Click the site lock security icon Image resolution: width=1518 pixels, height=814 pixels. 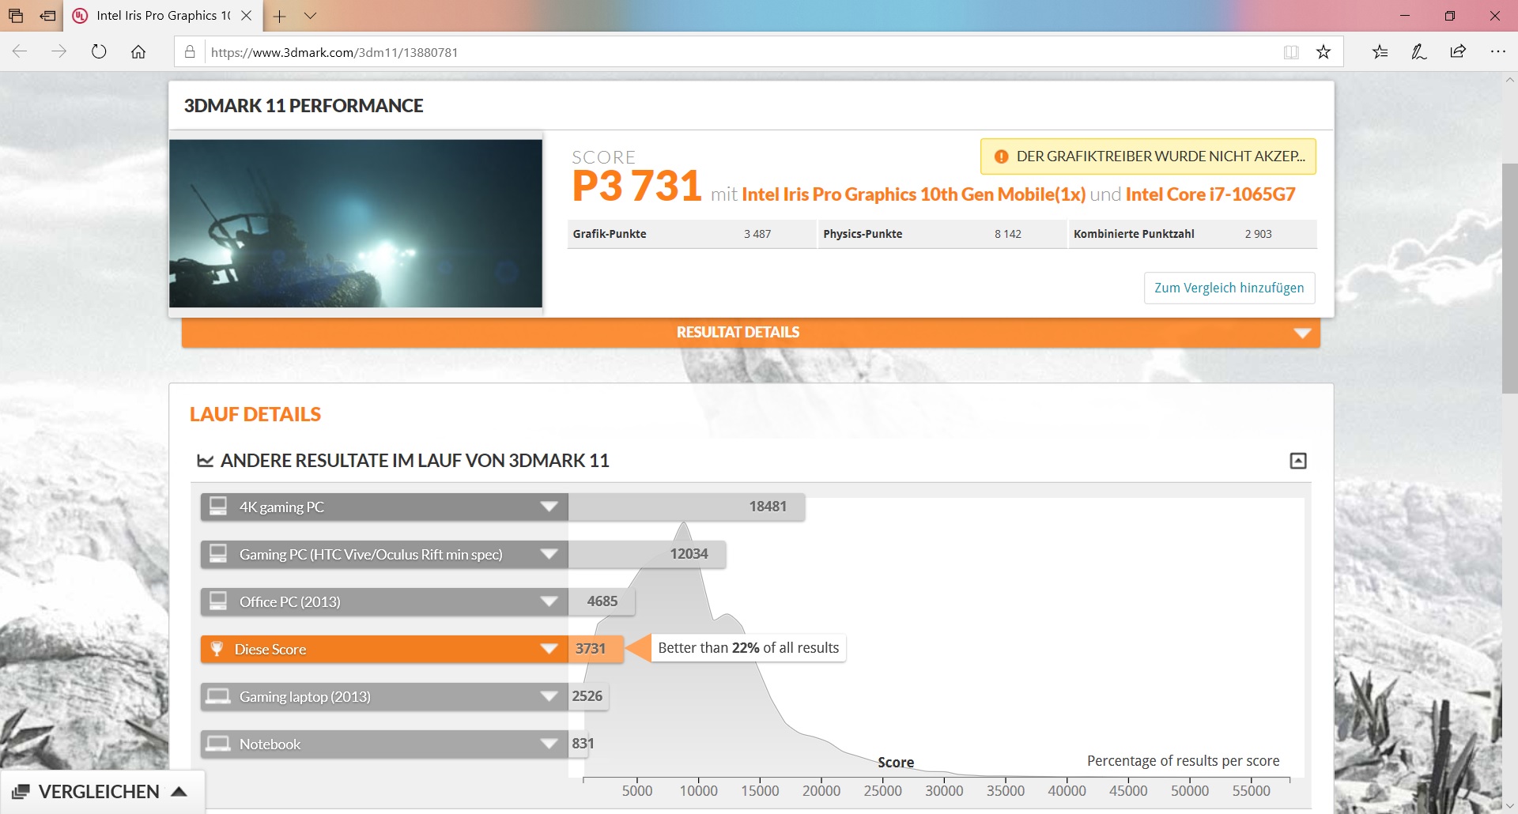click(x=190, y=52)
